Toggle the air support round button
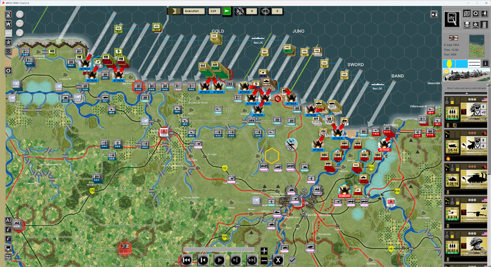This screenshot has height=267, width=491. click(x=20, y=14)
